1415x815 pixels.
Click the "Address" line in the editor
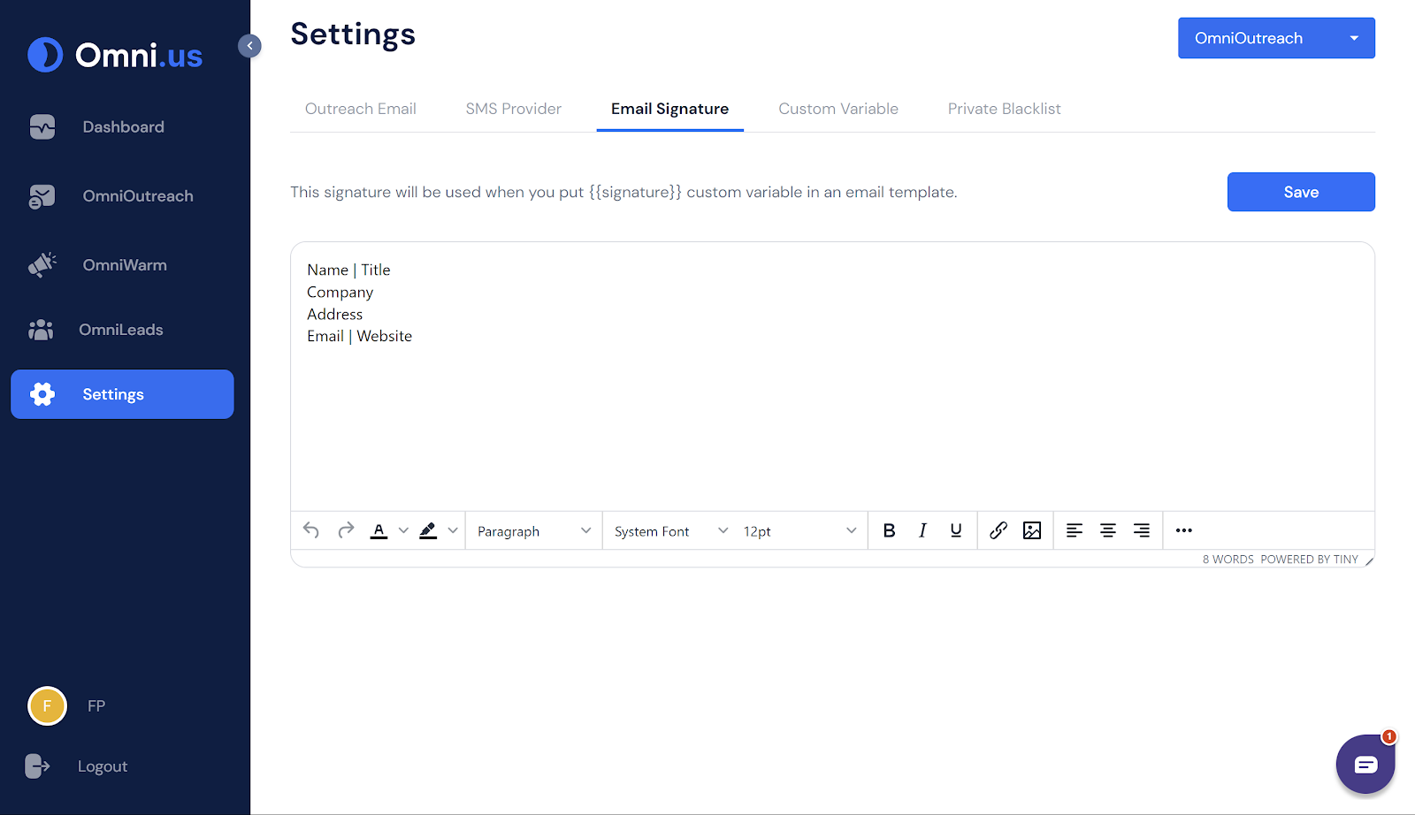pyautogui.click(x=334, y=314)
